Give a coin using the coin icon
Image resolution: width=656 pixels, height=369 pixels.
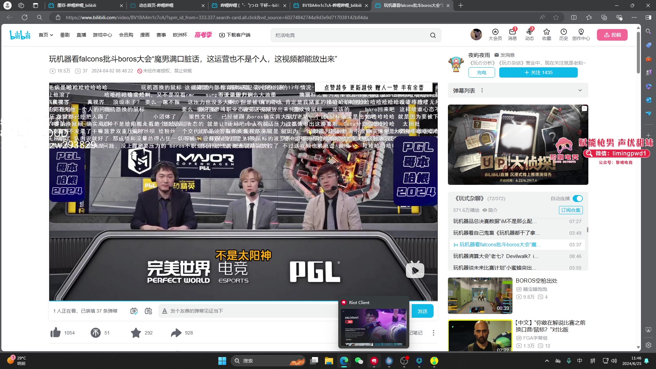[96, 332]
